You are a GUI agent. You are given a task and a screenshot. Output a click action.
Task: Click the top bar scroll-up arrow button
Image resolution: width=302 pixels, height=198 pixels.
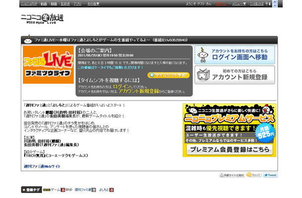275,2
